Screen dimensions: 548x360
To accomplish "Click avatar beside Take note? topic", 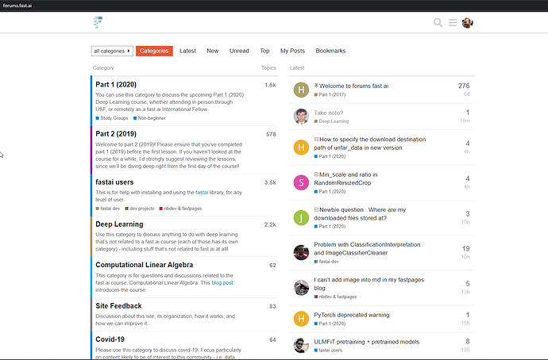I will (x=301, y=117).
